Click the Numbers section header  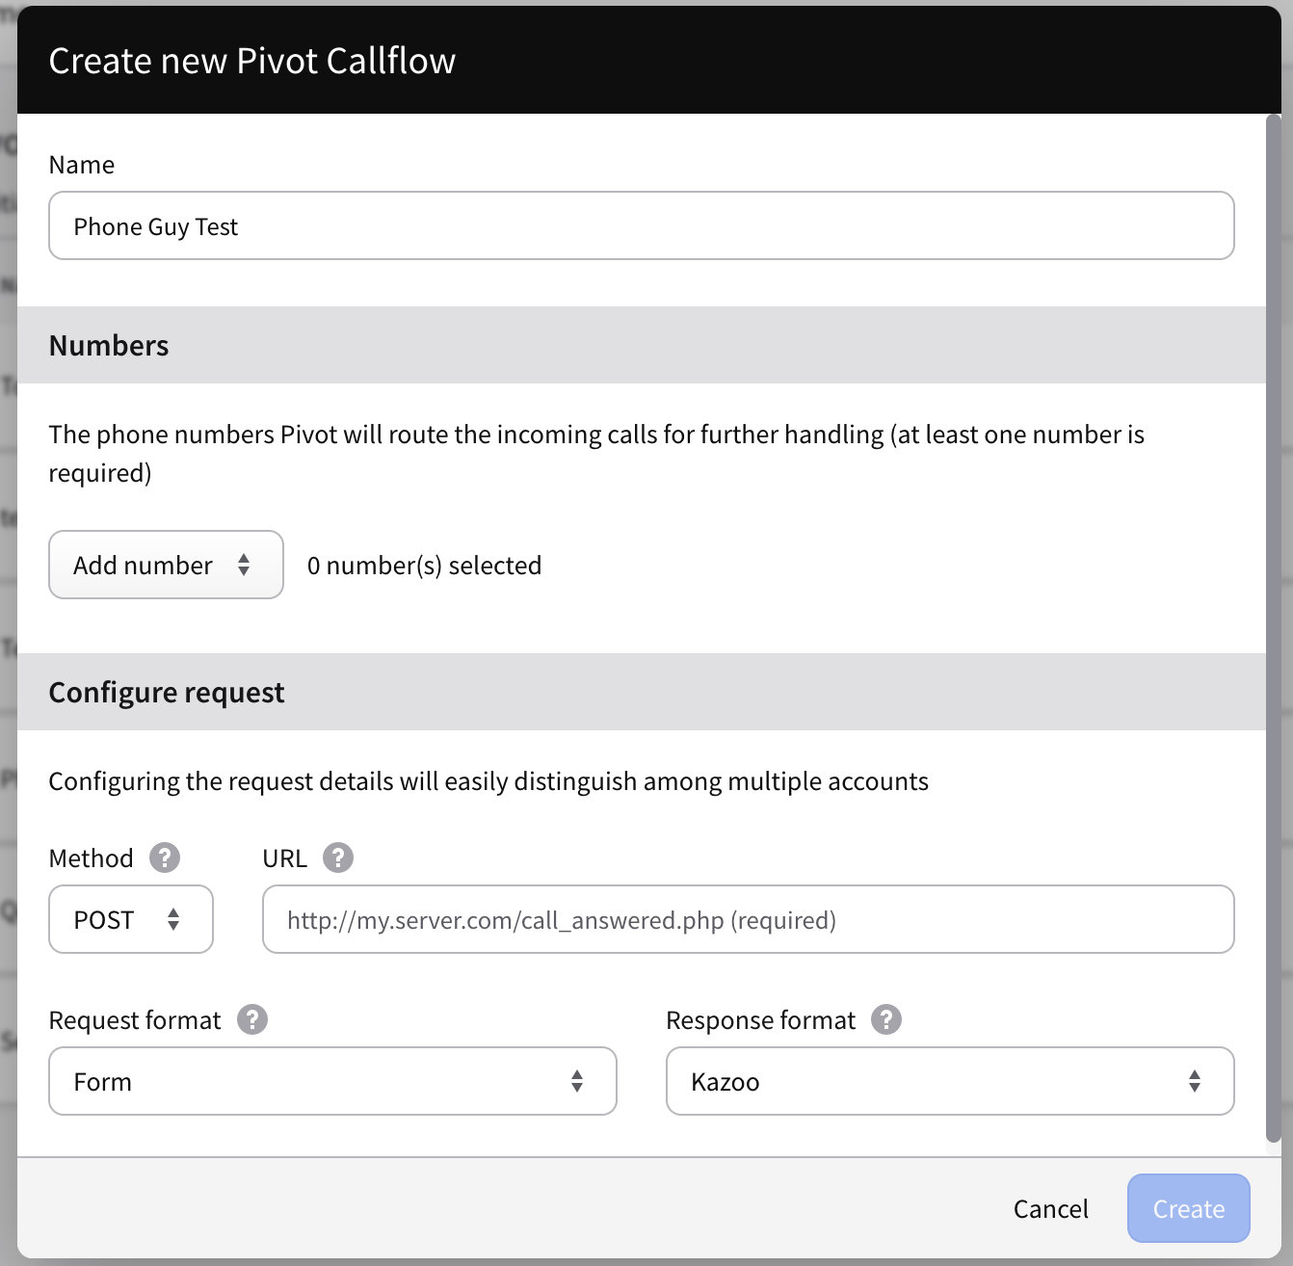tap(109, 346)
